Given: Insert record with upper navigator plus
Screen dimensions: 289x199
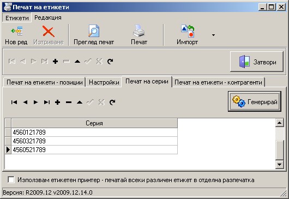Looking at the screenshot, I should 55,62.
